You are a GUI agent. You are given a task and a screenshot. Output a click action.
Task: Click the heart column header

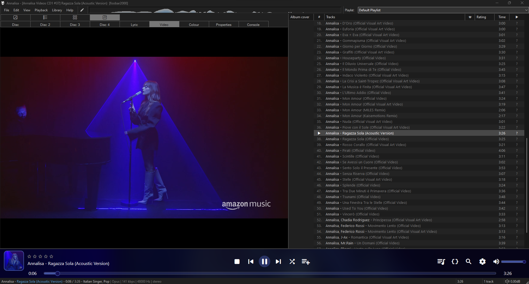470,17
